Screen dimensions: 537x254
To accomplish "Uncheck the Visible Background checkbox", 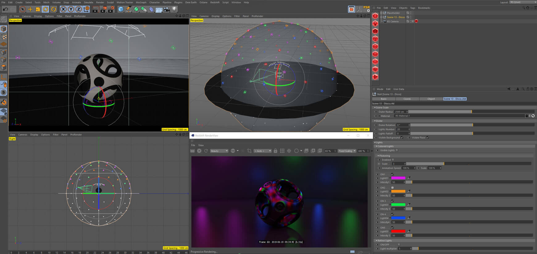I will coord(402,137).
